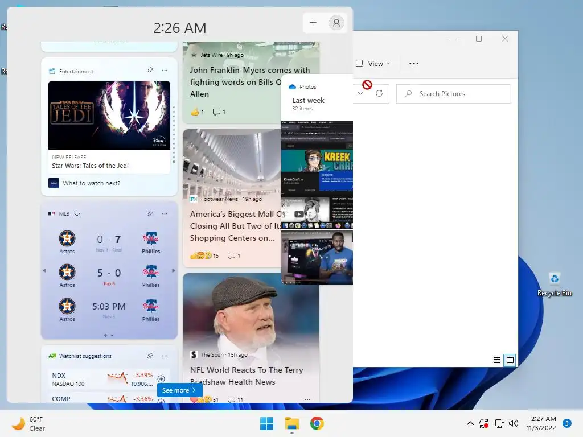The width and height of the screenshot is (583, 437).
Task: Open the 5:03 PM Astros vs Phillies game
Action: [x=109, y=310]
